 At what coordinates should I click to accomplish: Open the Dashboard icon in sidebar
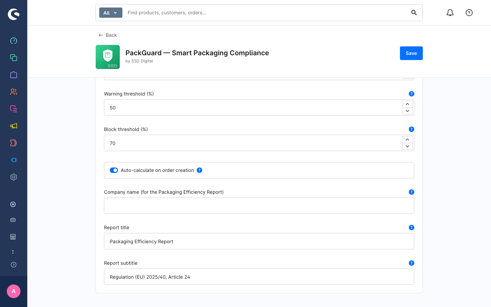tap(14, 41)
